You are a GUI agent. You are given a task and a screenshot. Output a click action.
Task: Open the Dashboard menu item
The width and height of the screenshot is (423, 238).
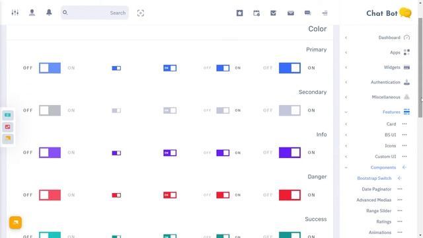point(389,38)
